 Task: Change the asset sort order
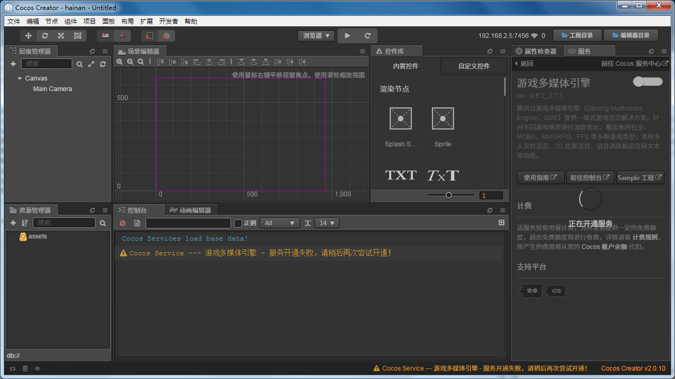pos(25,223)
